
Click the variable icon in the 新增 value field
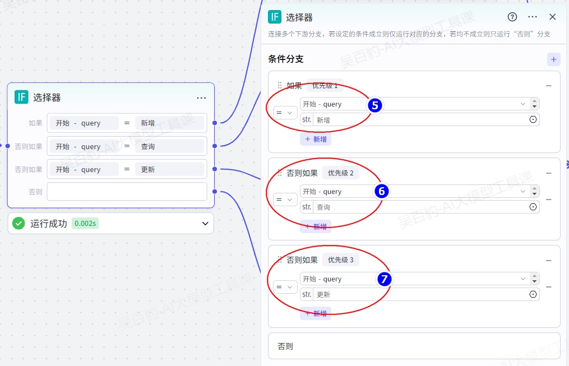533,119
